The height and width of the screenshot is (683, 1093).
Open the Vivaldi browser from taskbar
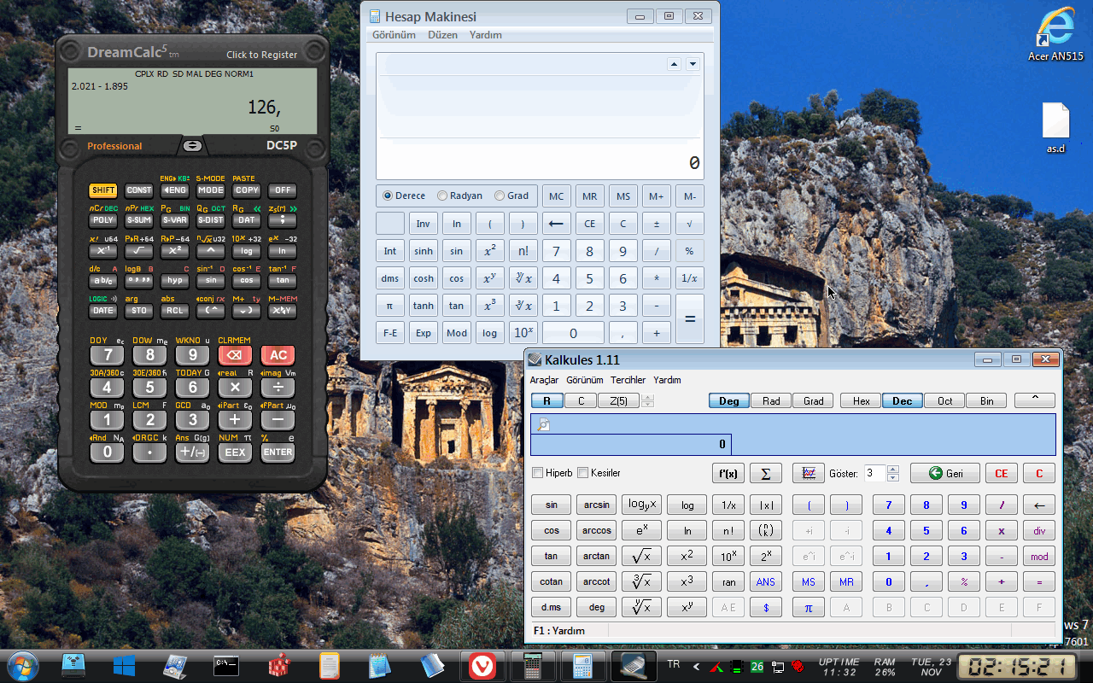point(482,666)
